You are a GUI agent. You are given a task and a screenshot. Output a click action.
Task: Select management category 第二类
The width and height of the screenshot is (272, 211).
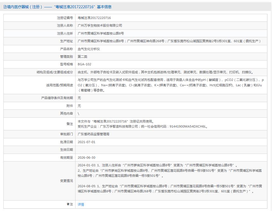point(82,57)
